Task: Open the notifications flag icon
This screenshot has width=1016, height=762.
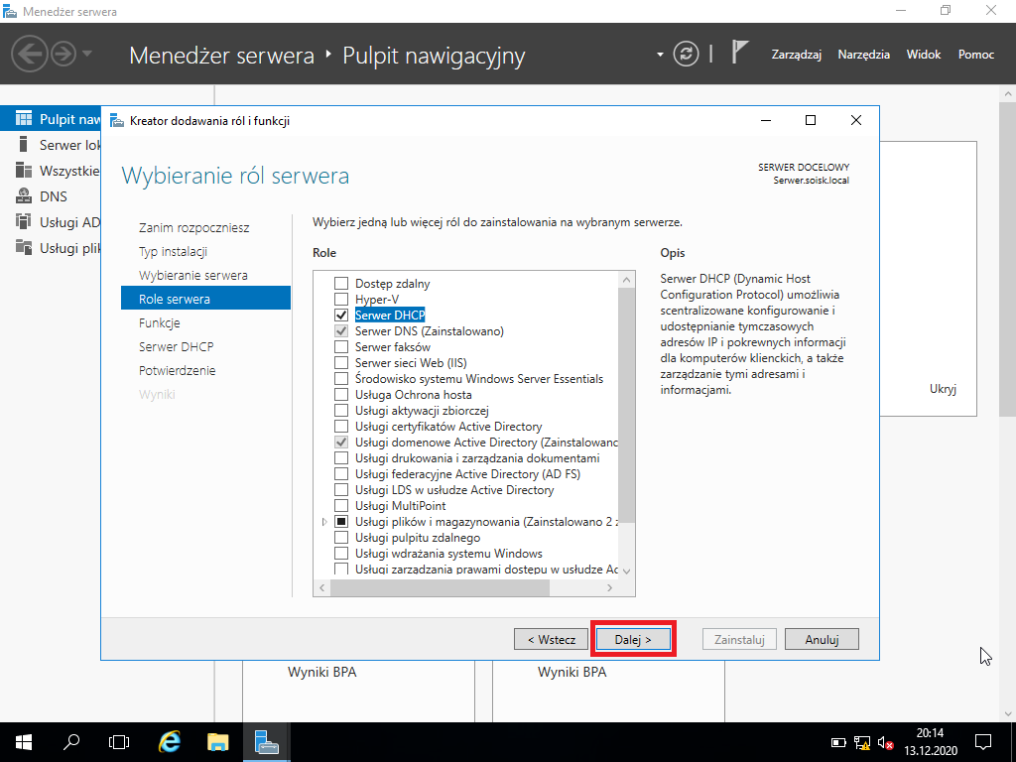Action: click(x=739, y=53)
